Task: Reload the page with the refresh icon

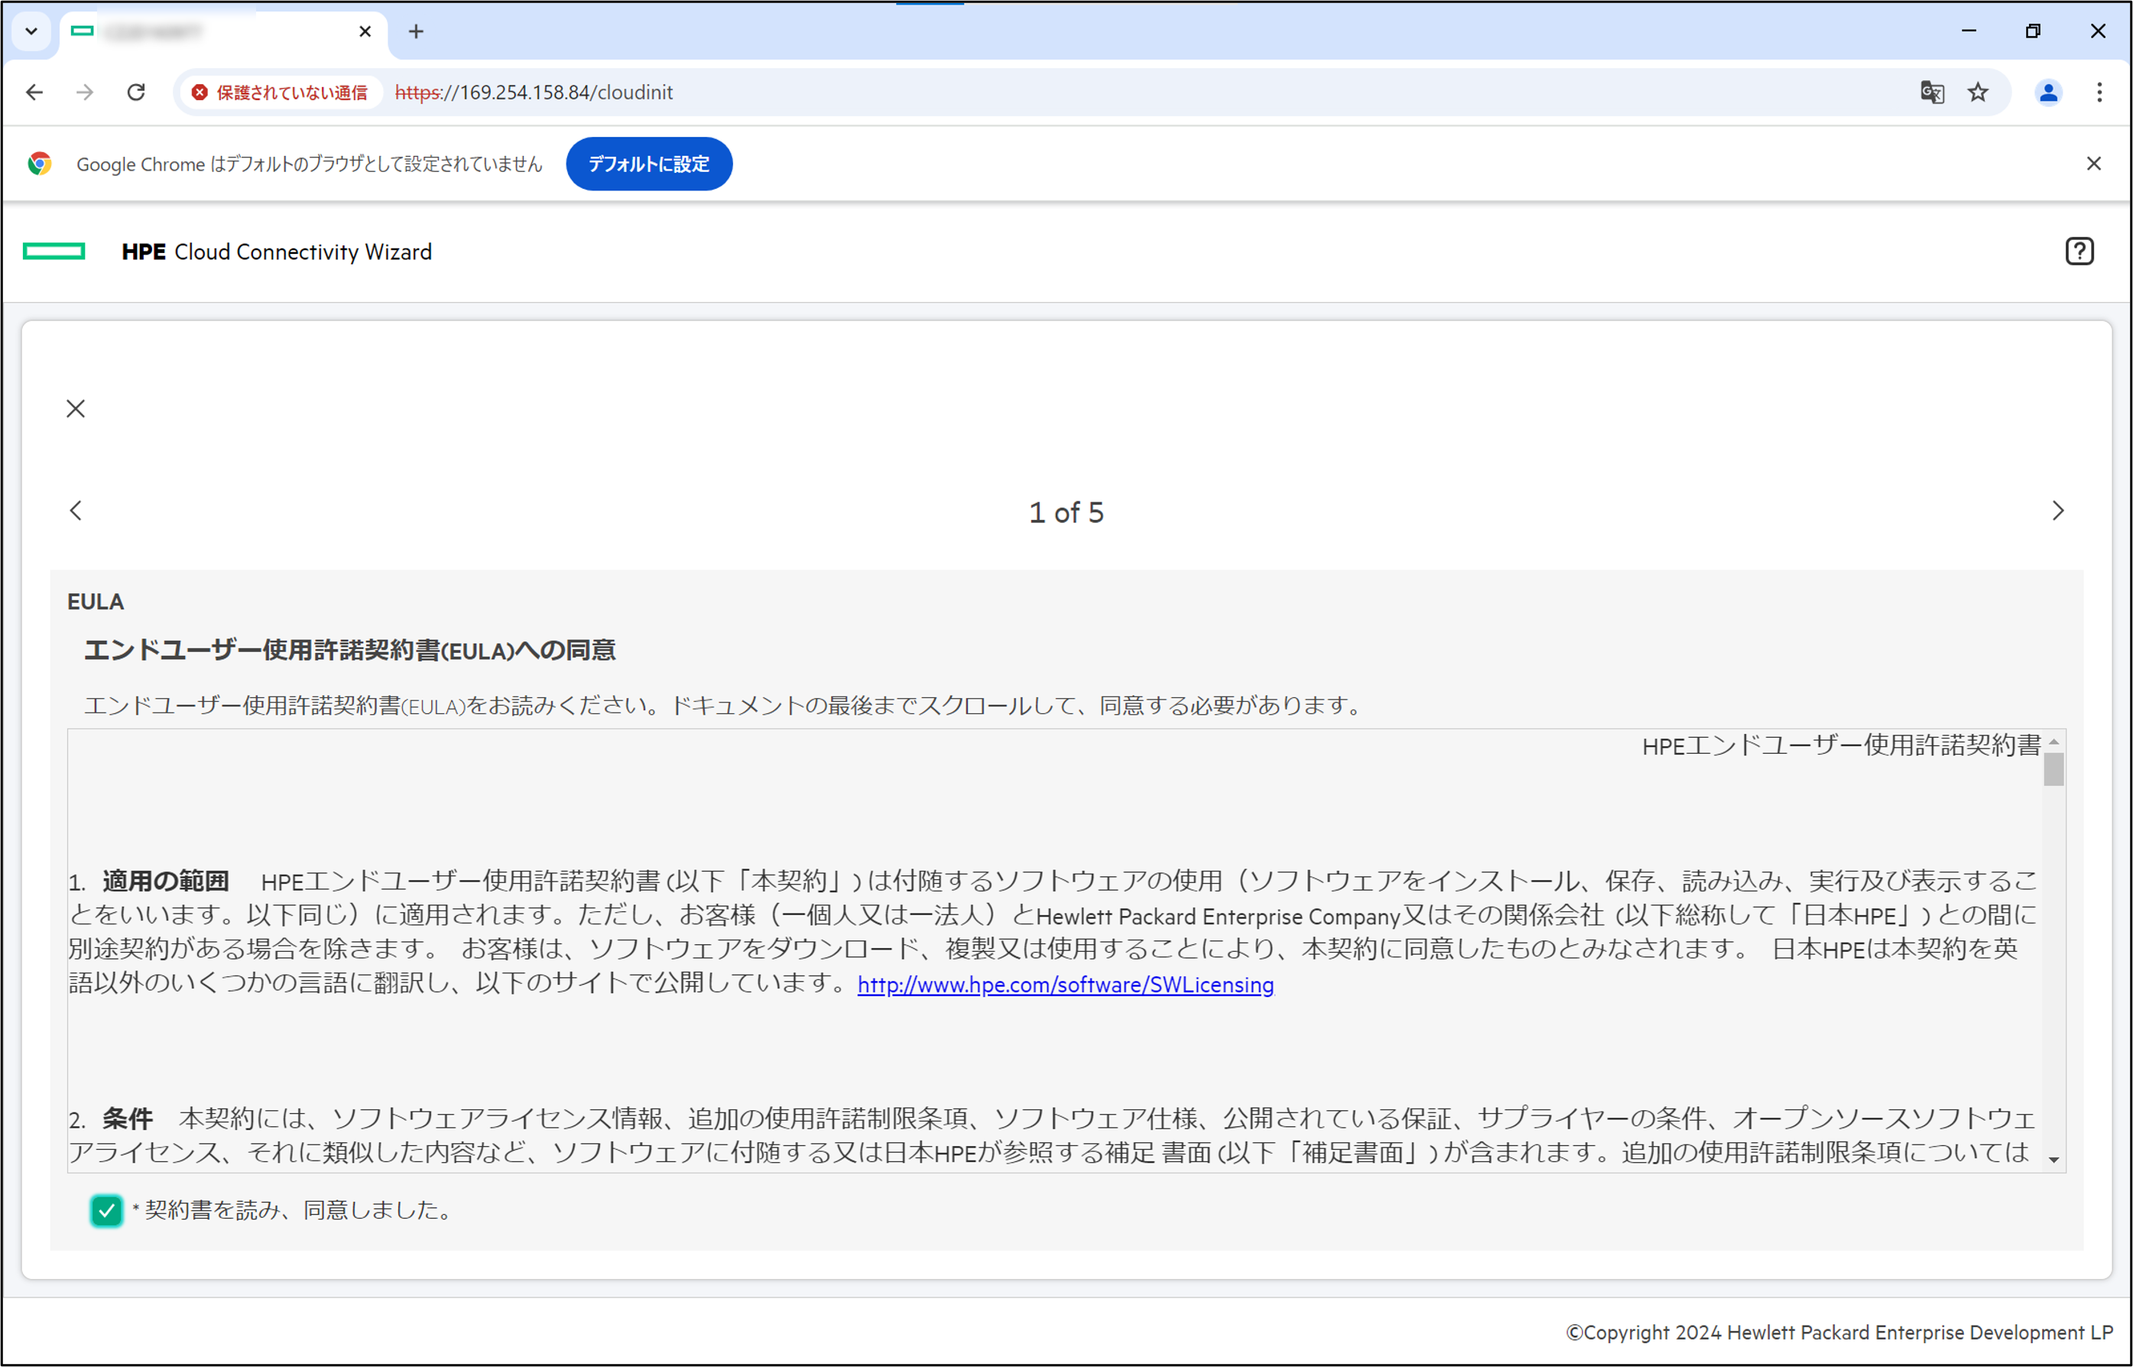Action: click(x=136, y=93)
